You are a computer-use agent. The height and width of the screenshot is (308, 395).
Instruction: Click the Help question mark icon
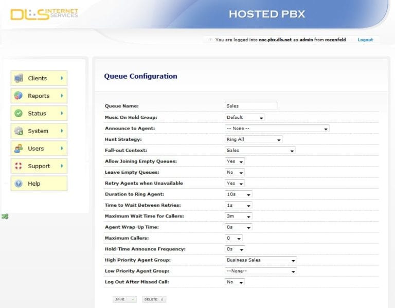pos(19,184)
